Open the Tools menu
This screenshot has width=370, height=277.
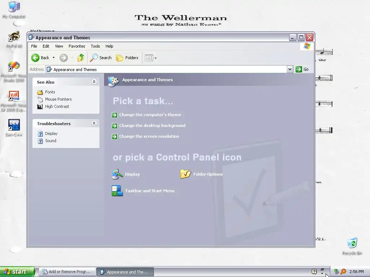pyautogui.click(x=95, y=46)
